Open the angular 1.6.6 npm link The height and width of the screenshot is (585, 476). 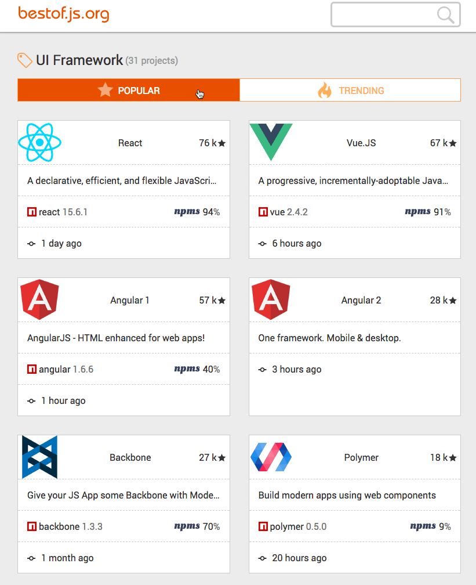60,369
